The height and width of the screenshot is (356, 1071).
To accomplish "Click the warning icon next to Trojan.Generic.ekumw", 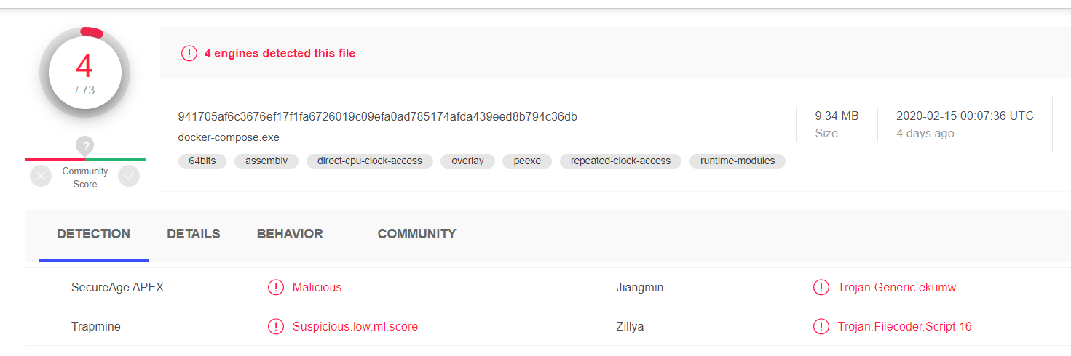I will [x=821, y=287].
